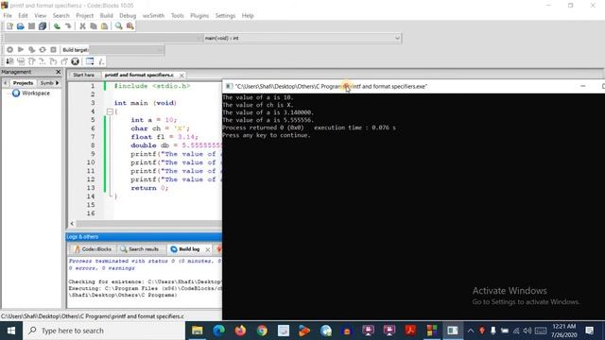Click the Build gear icon
Viewport: 605px width, 340px height.
point(9,50)
